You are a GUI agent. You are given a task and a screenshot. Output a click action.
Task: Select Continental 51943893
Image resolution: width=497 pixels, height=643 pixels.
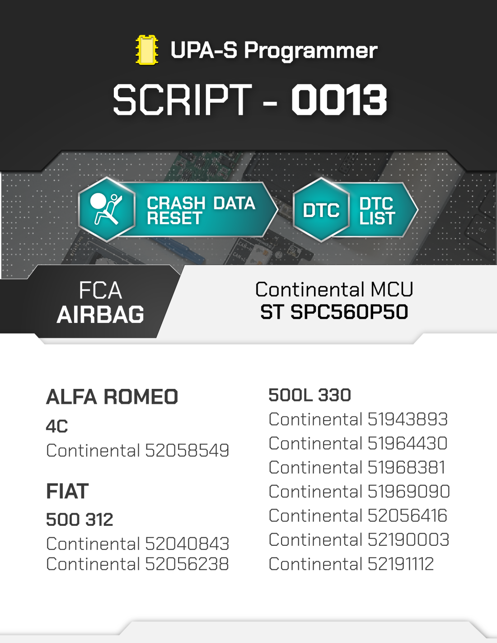(358, 420)
